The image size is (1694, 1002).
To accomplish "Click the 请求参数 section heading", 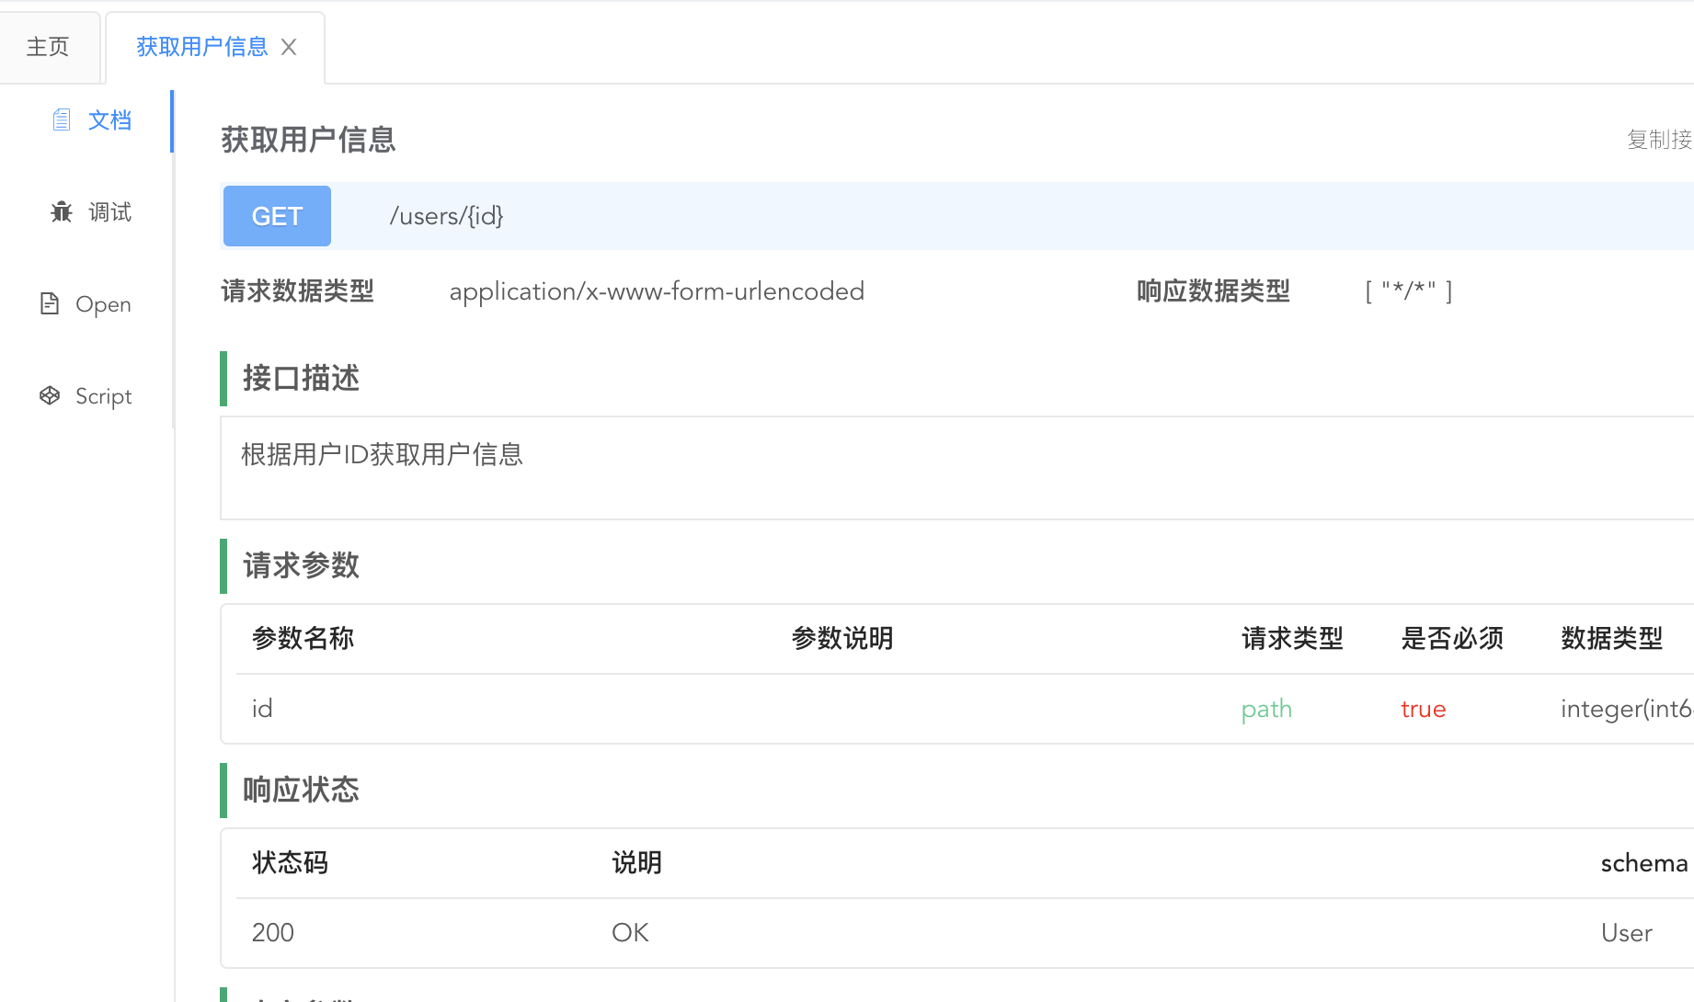I will (x=301, y=566).
